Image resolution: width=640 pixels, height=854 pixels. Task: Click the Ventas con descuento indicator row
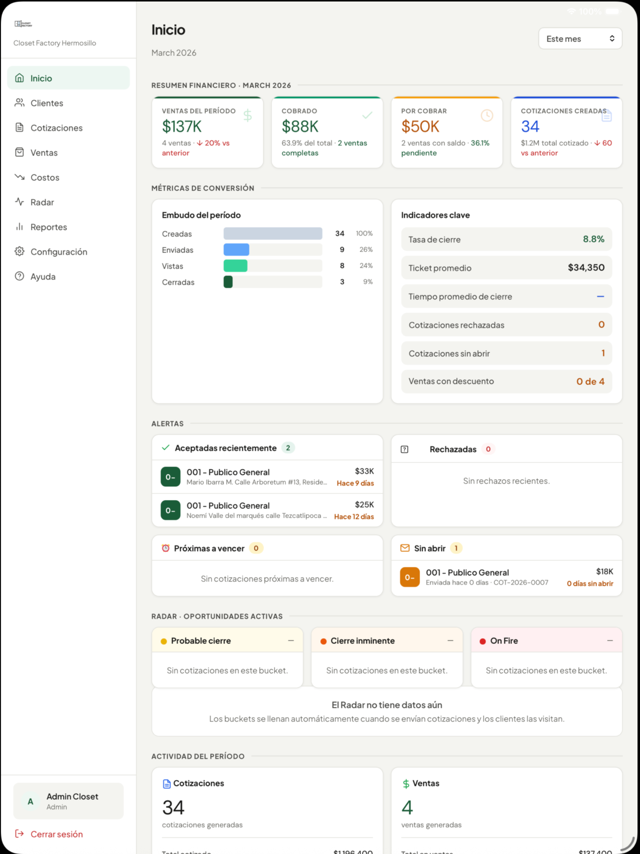point(507,381)
